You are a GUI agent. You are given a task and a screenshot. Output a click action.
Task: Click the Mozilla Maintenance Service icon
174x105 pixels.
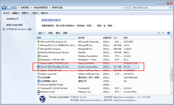(38, 52)
